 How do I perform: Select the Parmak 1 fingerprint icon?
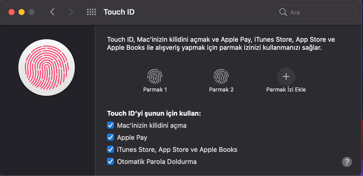coord(155,76)
